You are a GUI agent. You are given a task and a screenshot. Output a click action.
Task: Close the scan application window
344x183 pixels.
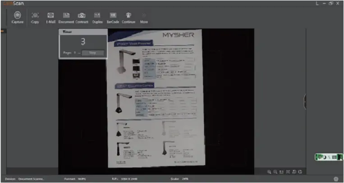pyautogui.click(x=338, y=4)
